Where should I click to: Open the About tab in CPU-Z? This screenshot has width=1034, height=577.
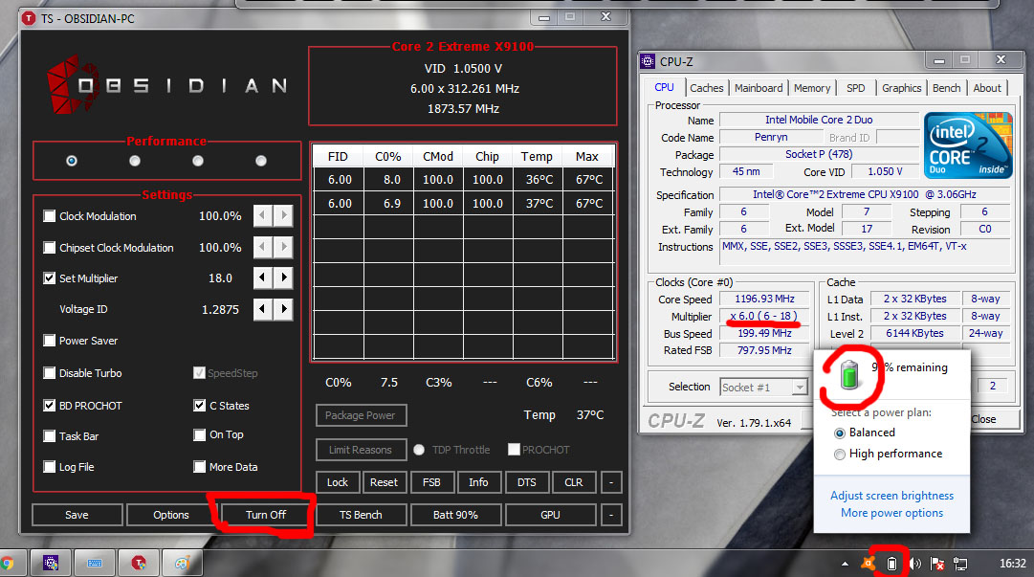pyautogui.click(x=987, y=88)
